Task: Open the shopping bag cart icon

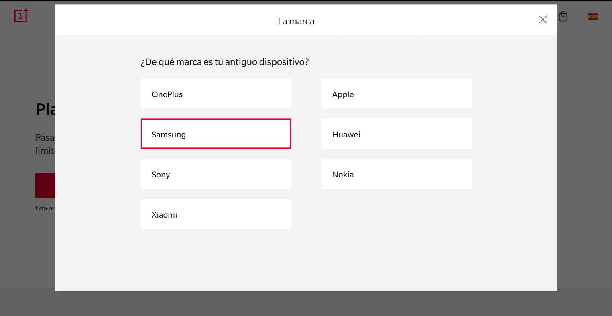Action: click(563, 16)
